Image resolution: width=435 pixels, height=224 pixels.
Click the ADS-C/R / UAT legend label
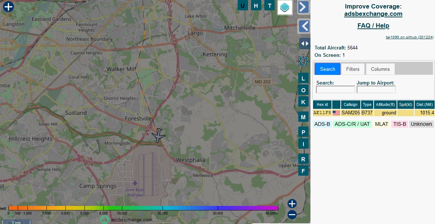pyautogui.click(x=352, y=124)
